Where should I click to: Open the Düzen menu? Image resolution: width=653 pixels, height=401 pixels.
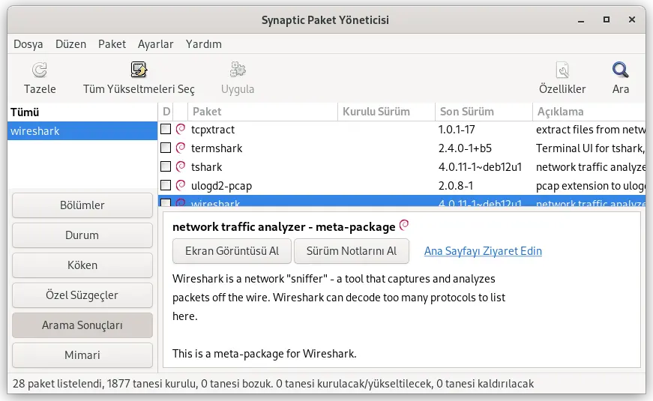(x=70, y=44)
